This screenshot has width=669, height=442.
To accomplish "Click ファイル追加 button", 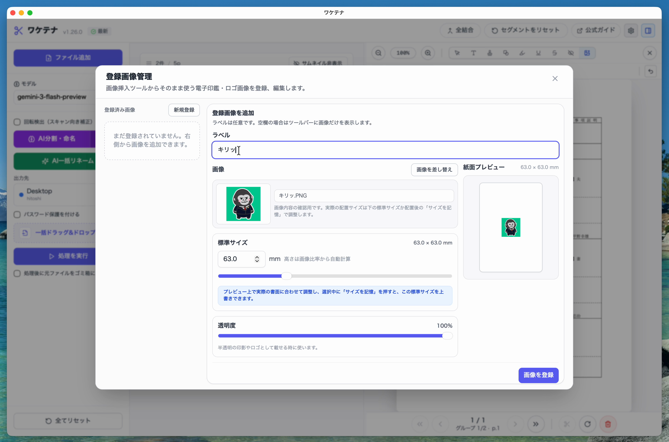I will (x=68, y=58).
